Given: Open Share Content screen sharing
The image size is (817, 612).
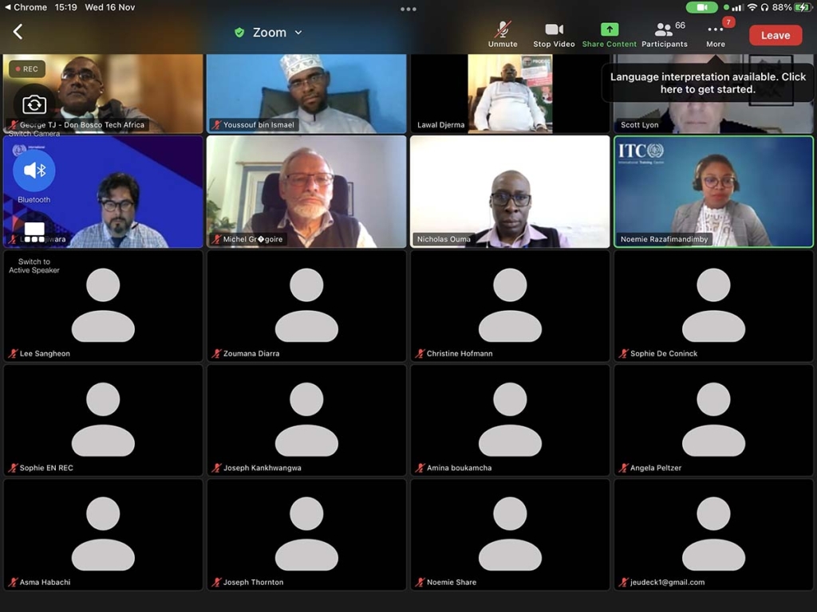Looking at the screenshot, I should pos(610,34).
